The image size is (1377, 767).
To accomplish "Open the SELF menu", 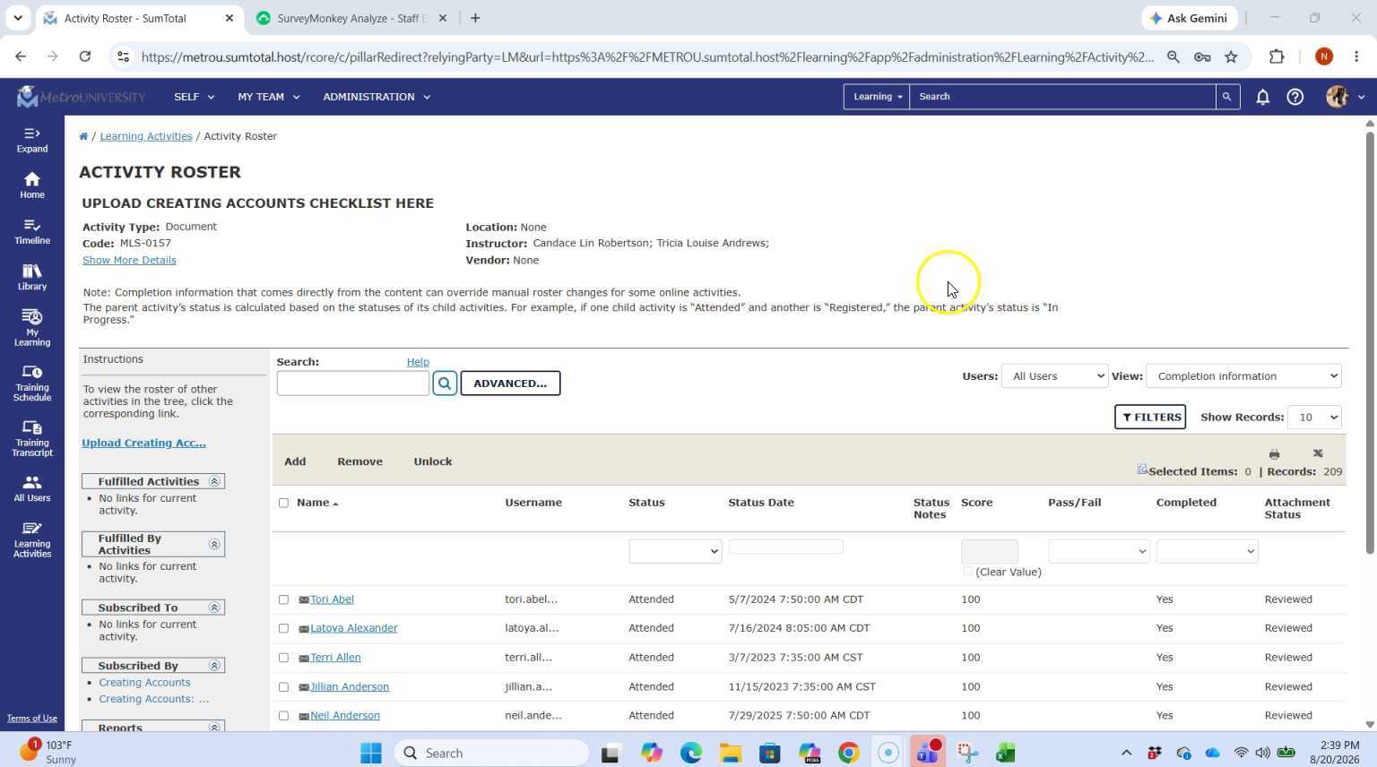I will [x=194, y=97].
